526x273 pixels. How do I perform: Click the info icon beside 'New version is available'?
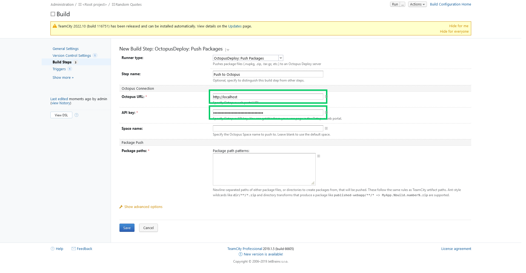point(241,254)
